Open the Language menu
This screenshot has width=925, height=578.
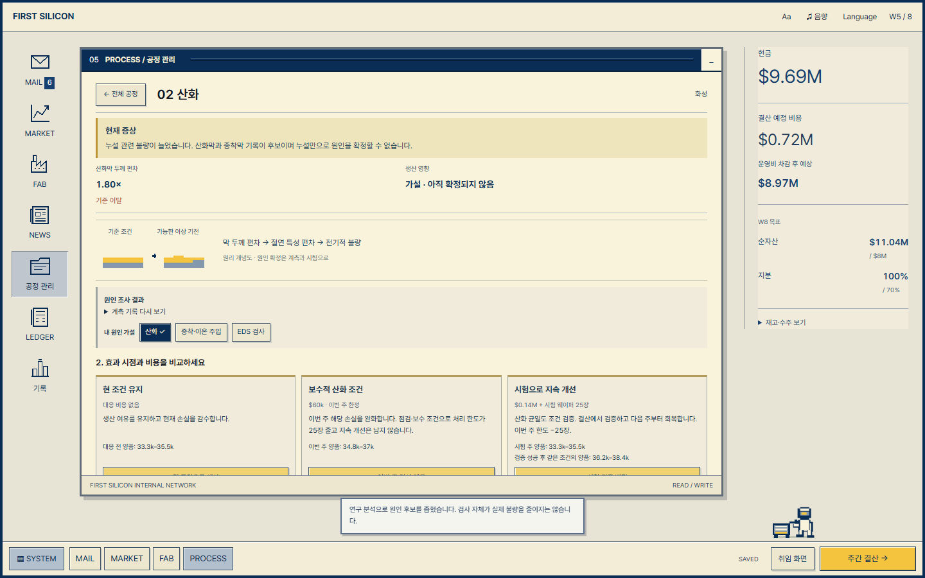click(859, 17)
